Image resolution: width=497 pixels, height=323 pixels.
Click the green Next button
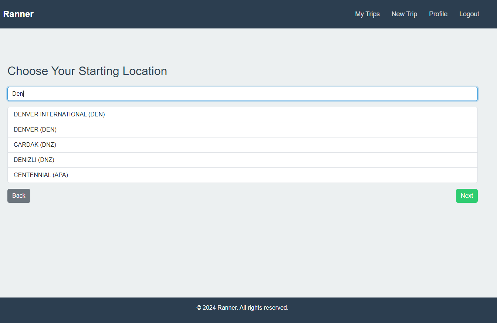pos(467,196)
